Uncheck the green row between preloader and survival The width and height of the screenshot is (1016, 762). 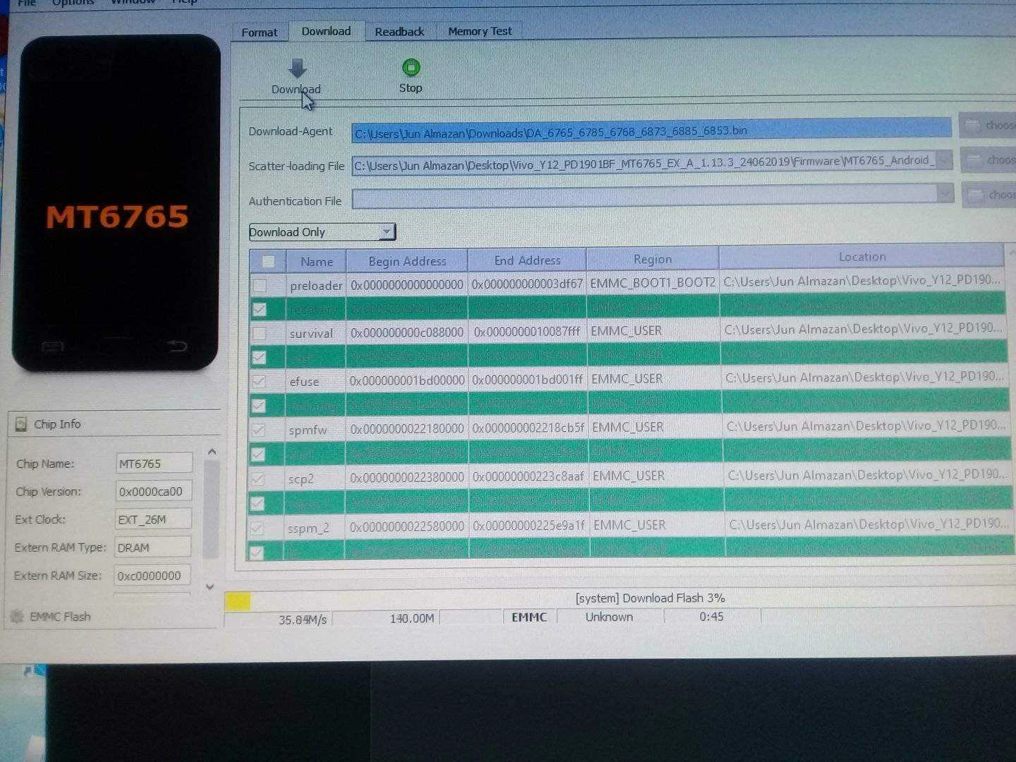coord(259,309)
